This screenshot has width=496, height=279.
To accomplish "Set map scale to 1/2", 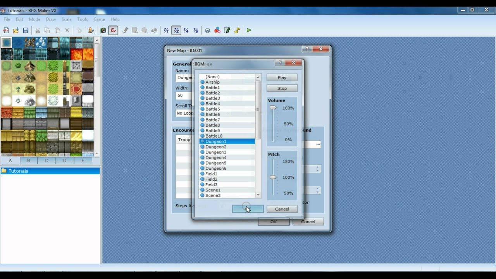I will point(176,30).
